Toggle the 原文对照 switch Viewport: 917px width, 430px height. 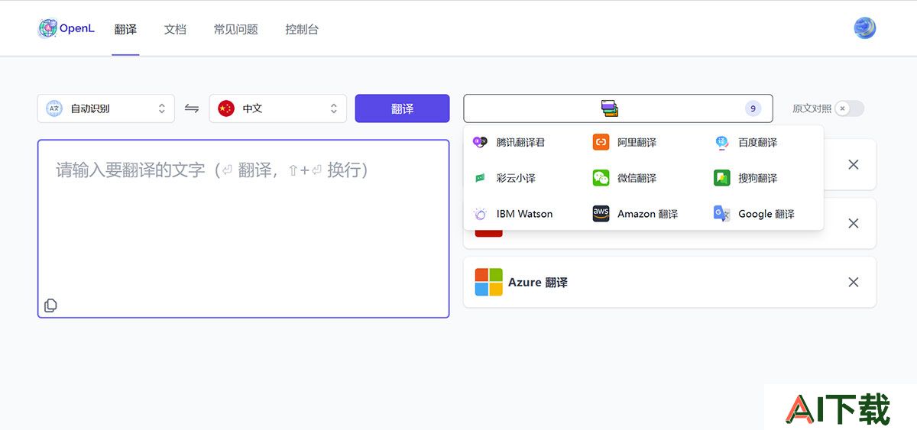point(849,108)
